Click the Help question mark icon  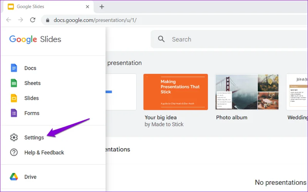(x=14, y=152)
